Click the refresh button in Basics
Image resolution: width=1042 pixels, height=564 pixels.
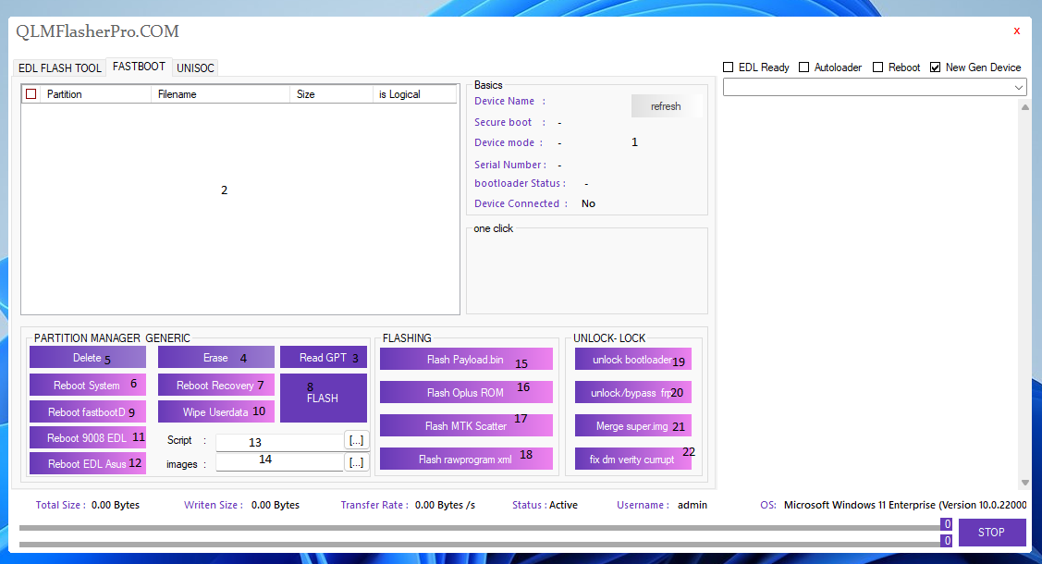[666, 106]
